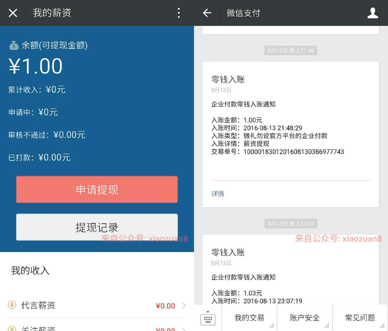This screenshot has height=331, width=388.
Task: Tap 余额(可提现金额) label
Action: 55,45
